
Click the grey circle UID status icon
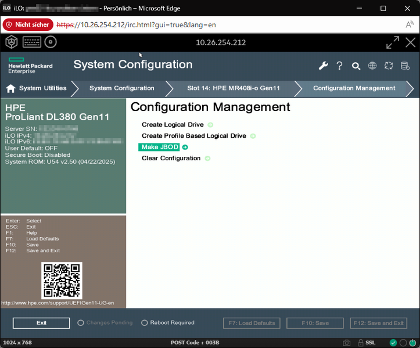coord(403,343)
